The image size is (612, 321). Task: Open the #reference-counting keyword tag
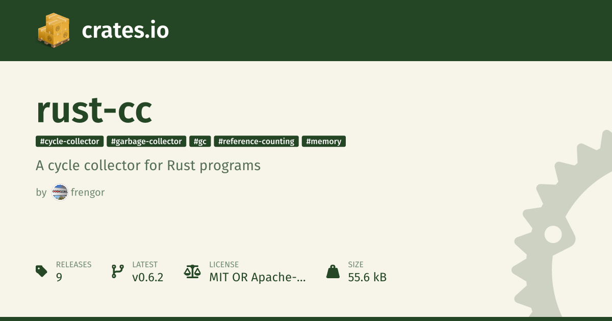[x=256, y=141]
